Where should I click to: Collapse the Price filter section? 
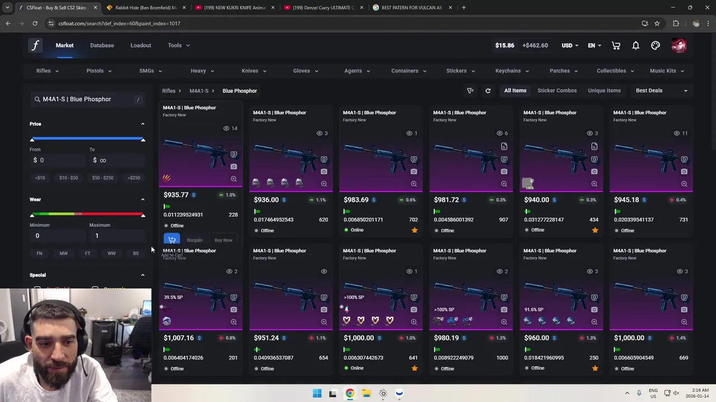pos(143,124)
